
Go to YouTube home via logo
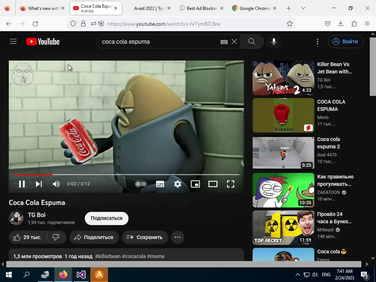[43, 41]
